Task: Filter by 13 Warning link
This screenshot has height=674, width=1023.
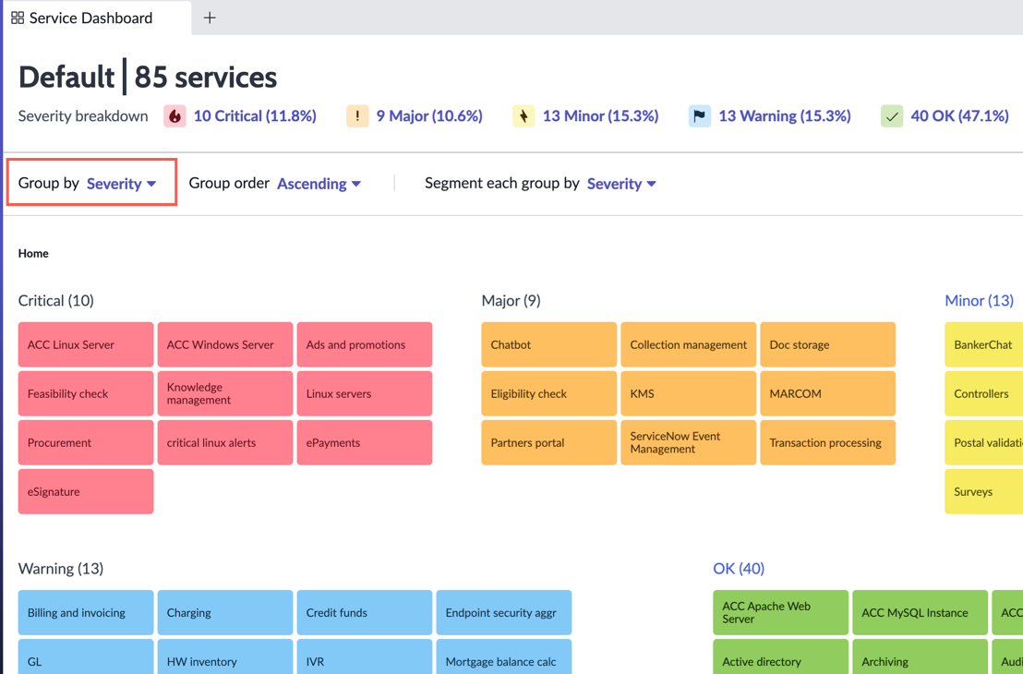Action: (785, 116)
